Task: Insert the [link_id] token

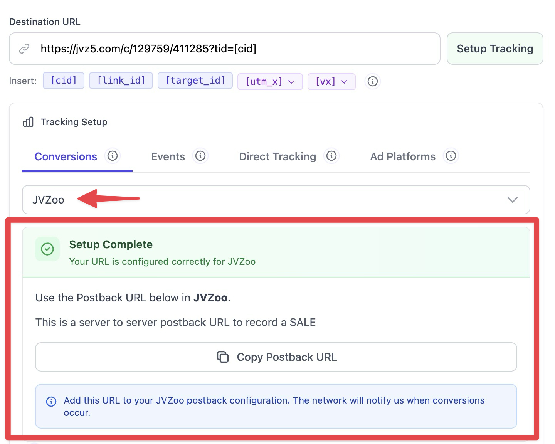Action: point(121,81)
